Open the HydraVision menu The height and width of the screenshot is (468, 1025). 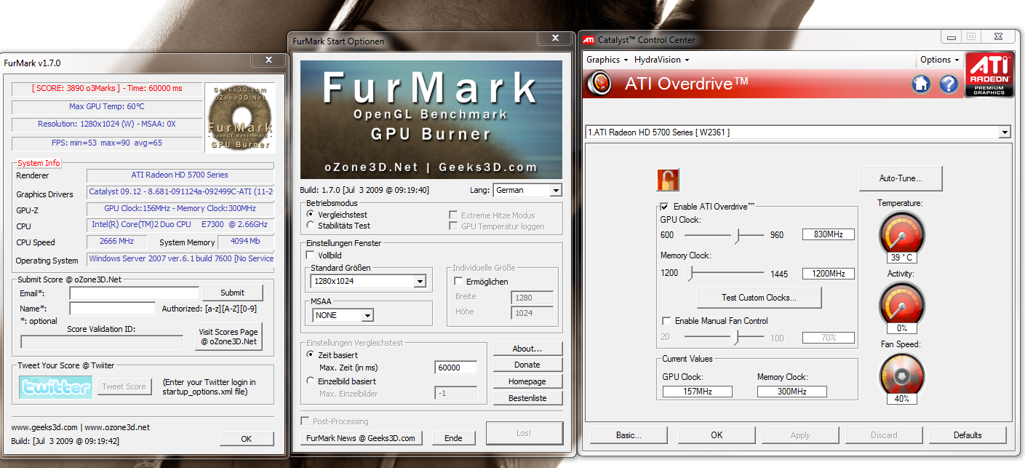661,60
